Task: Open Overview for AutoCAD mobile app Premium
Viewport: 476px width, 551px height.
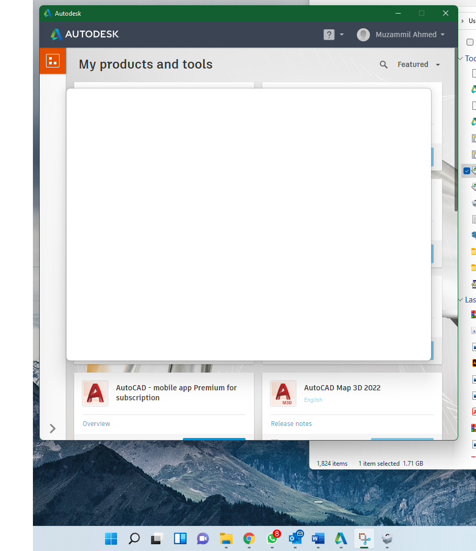Action: pos(96,423)
